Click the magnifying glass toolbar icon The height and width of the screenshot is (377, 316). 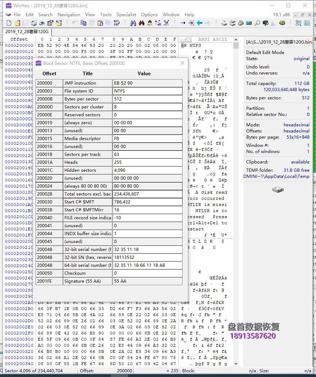257,23
